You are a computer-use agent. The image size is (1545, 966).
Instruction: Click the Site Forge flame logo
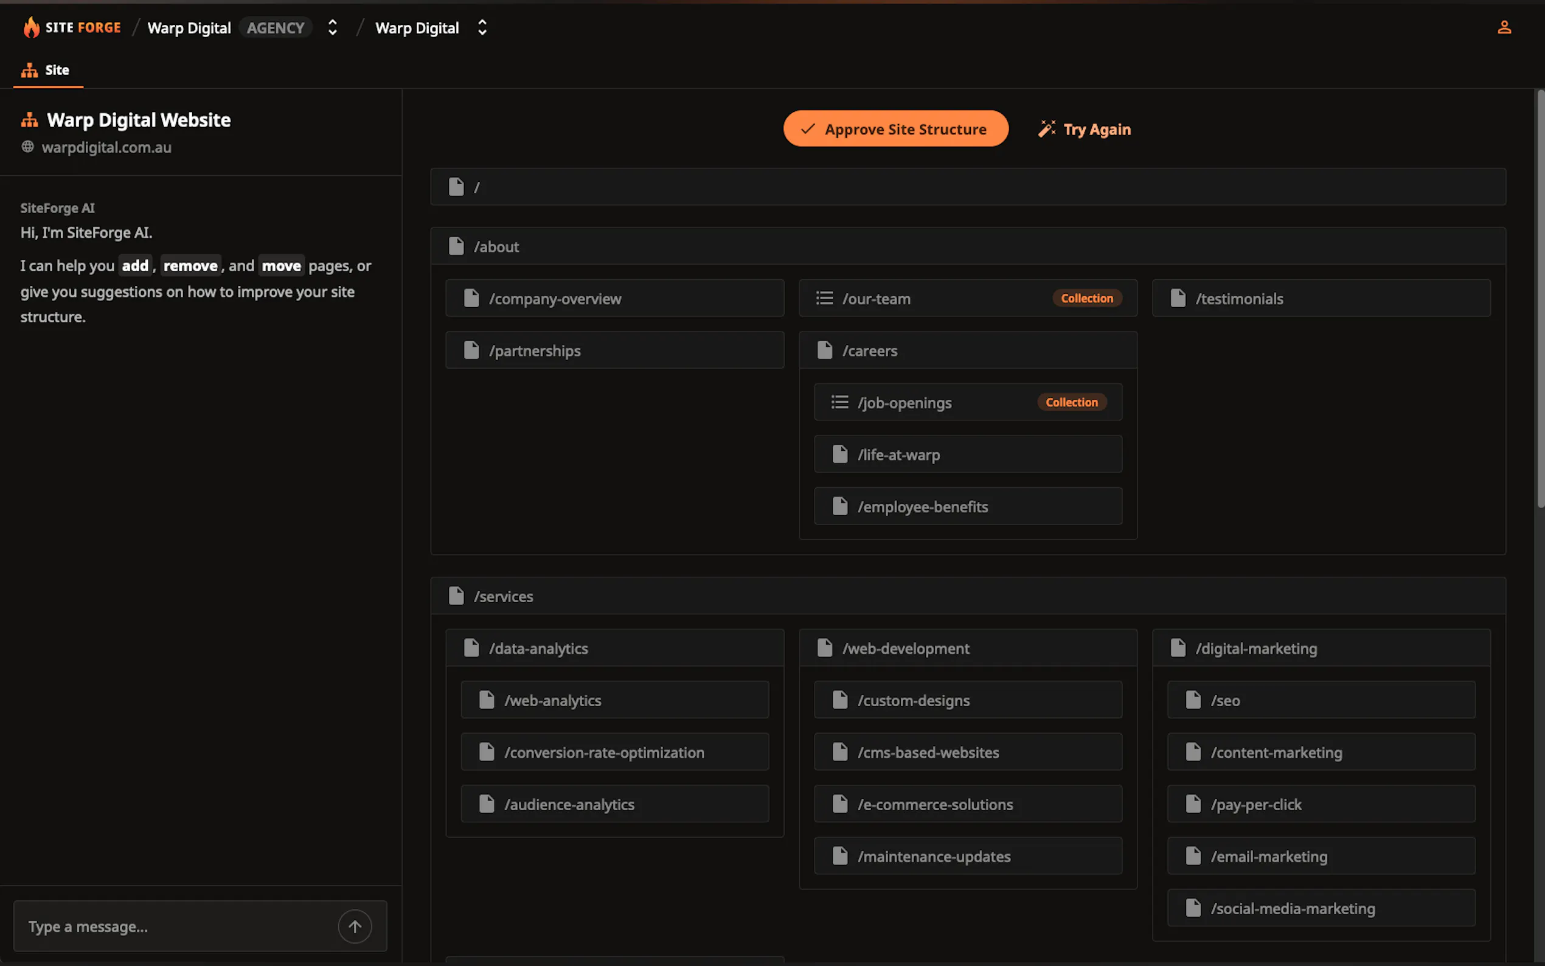(x=31, y=27)
